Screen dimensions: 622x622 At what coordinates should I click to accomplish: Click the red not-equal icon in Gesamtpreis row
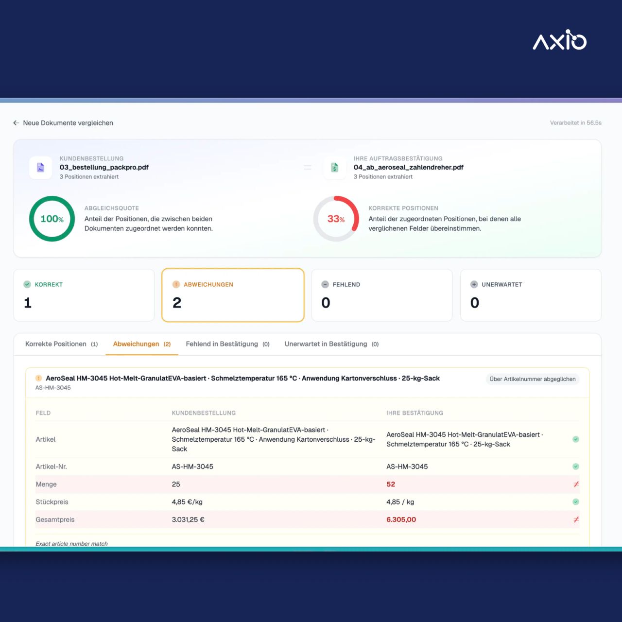point(576,519)
